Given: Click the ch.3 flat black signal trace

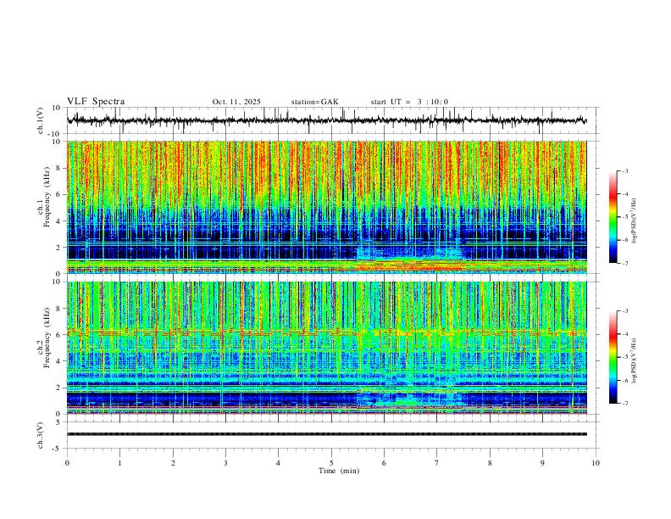Looking at the screenshot, I should (326, 434).
